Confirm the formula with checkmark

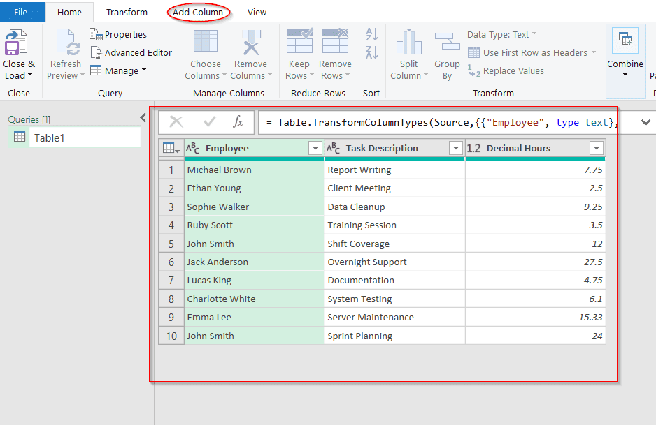coord(209,122)
